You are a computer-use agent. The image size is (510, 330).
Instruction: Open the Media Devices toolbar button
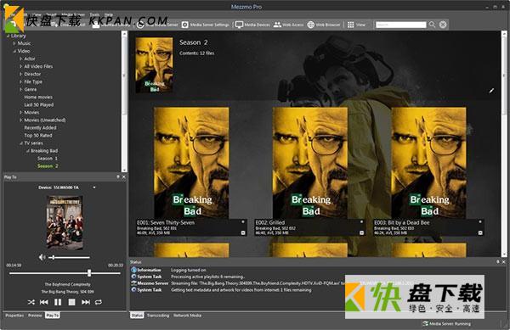pos(252,25)
